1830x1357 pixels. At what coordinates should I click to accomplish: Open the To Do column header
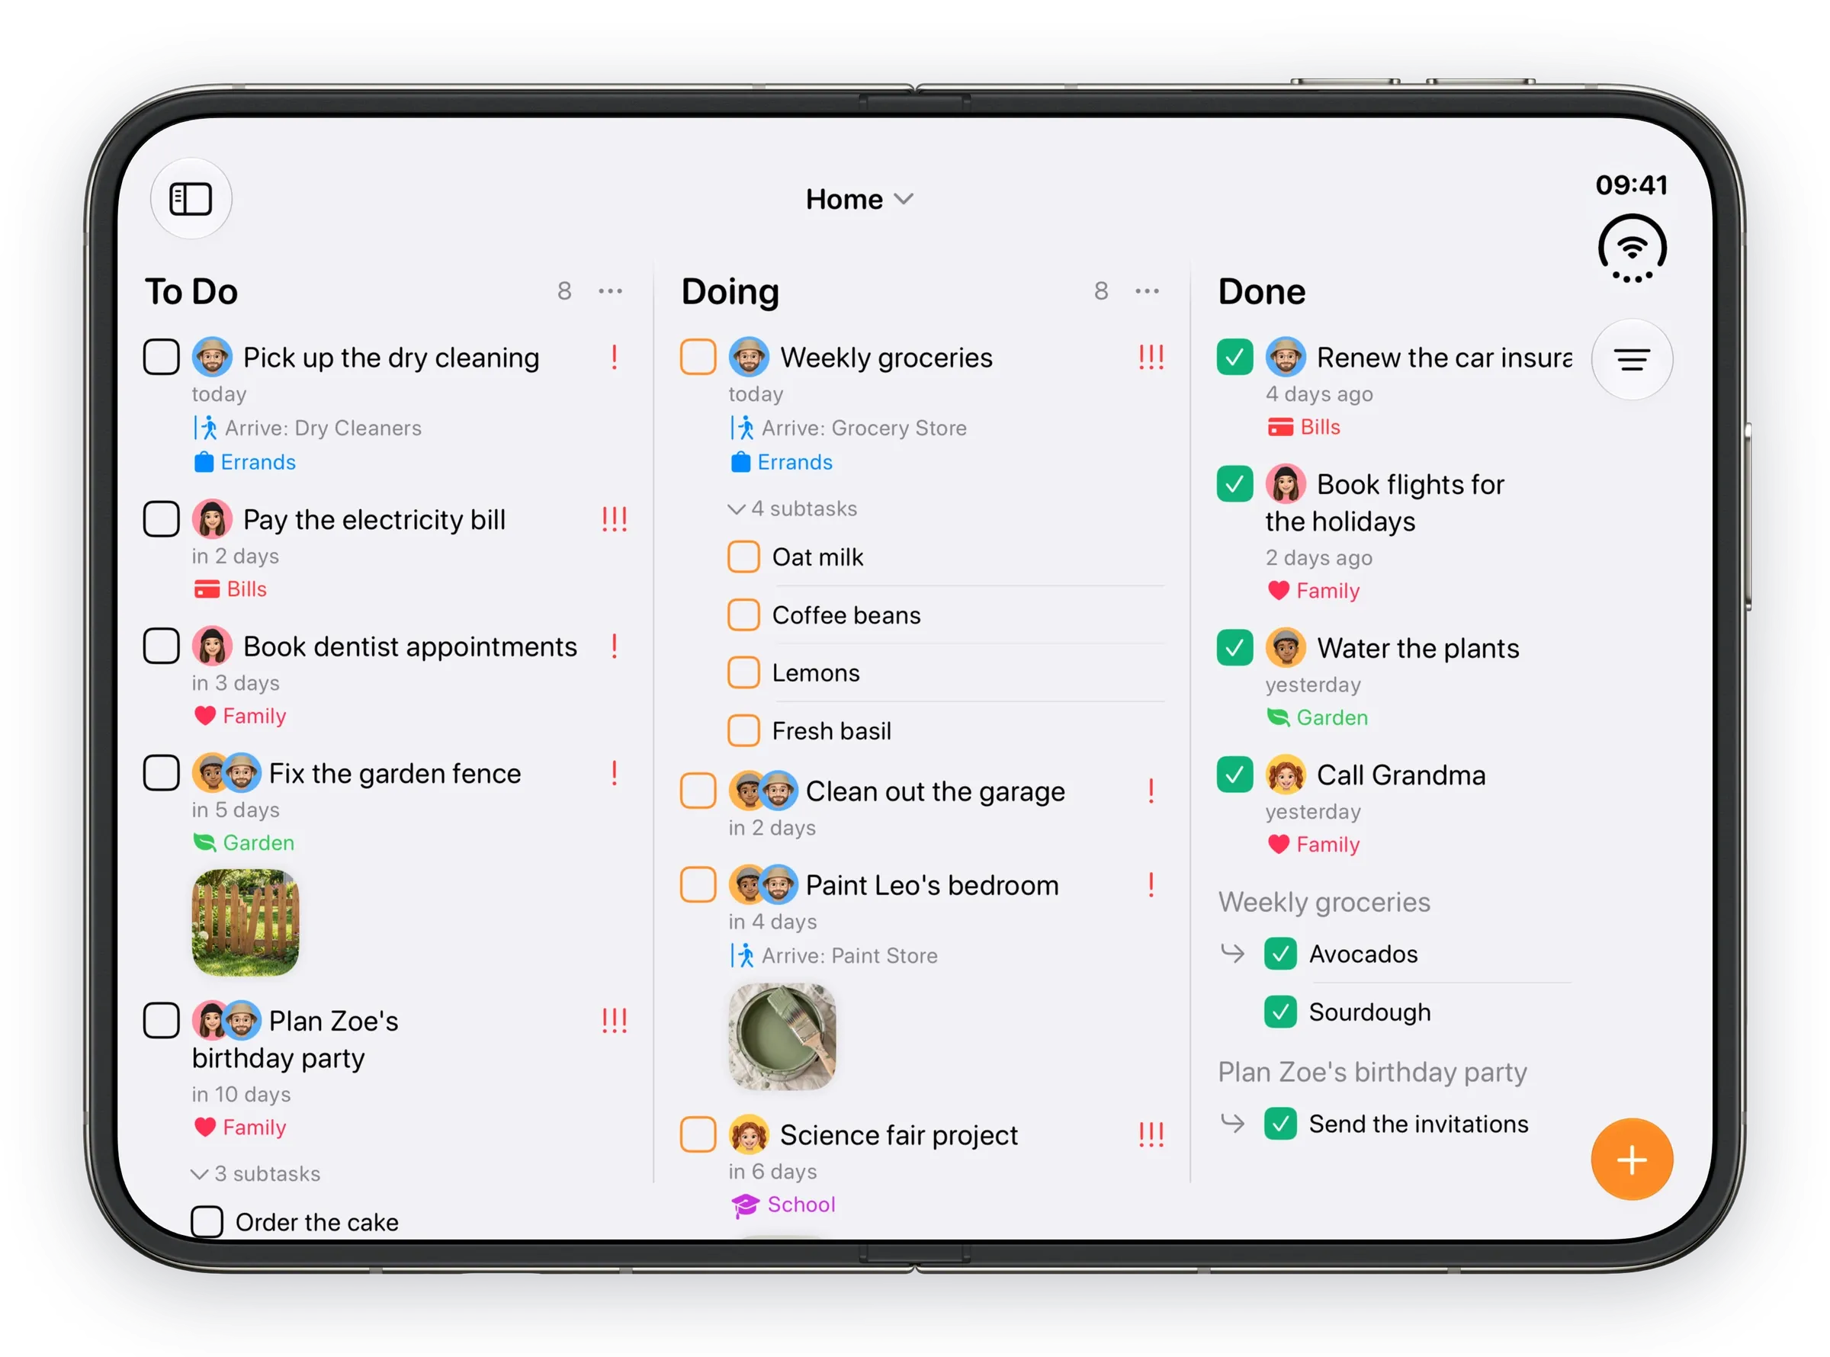[191, 292]
